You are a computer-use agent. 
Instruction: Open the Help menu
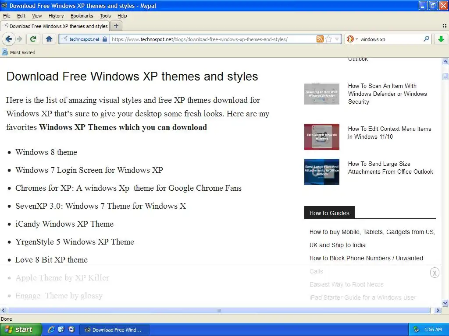(x=122, y=16)
